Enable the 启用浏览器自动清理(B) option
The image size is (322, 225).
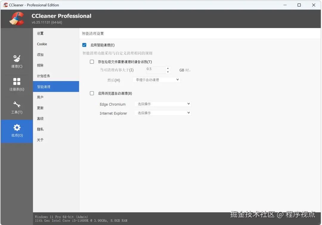tap(92, 93)
